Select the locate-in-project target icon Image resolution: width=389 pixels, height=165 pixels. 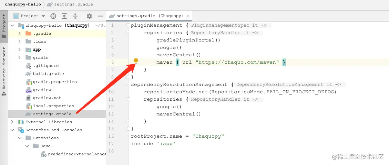(54, 16)
